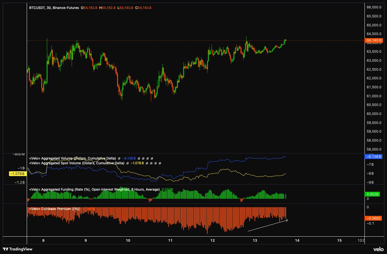Click the -9 B volume axis label
Image resolution: width=387 pixels, height=254 pixels.
[x=370, y=183]
